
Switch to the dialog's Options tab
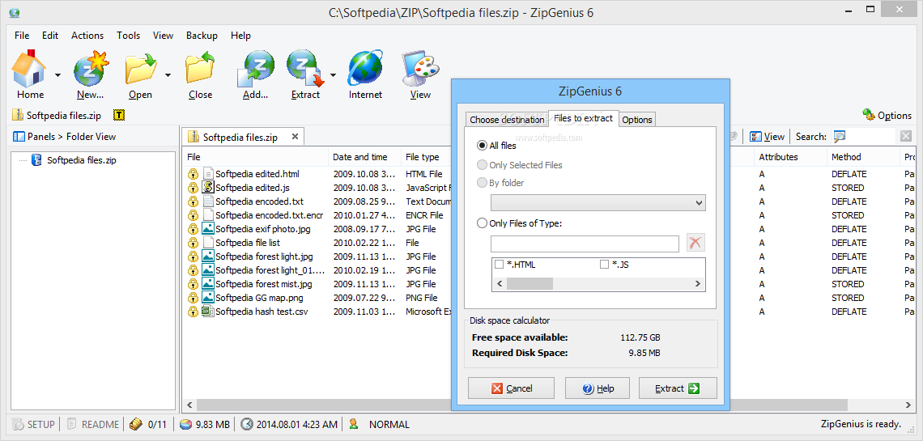[x=637, y=120]
